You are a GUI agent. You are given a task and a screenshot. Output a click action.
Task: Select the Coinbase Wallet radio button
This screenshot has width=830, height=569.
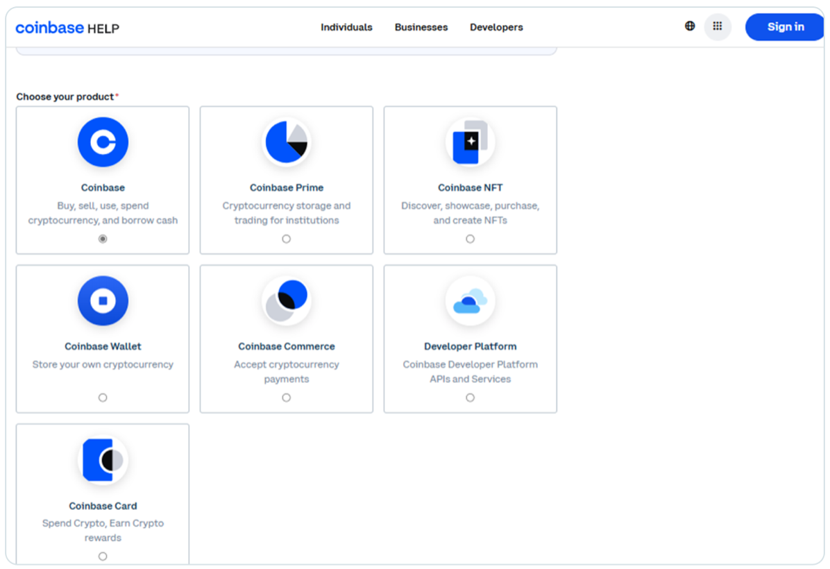pyautogui.click(x=103, y=398)
